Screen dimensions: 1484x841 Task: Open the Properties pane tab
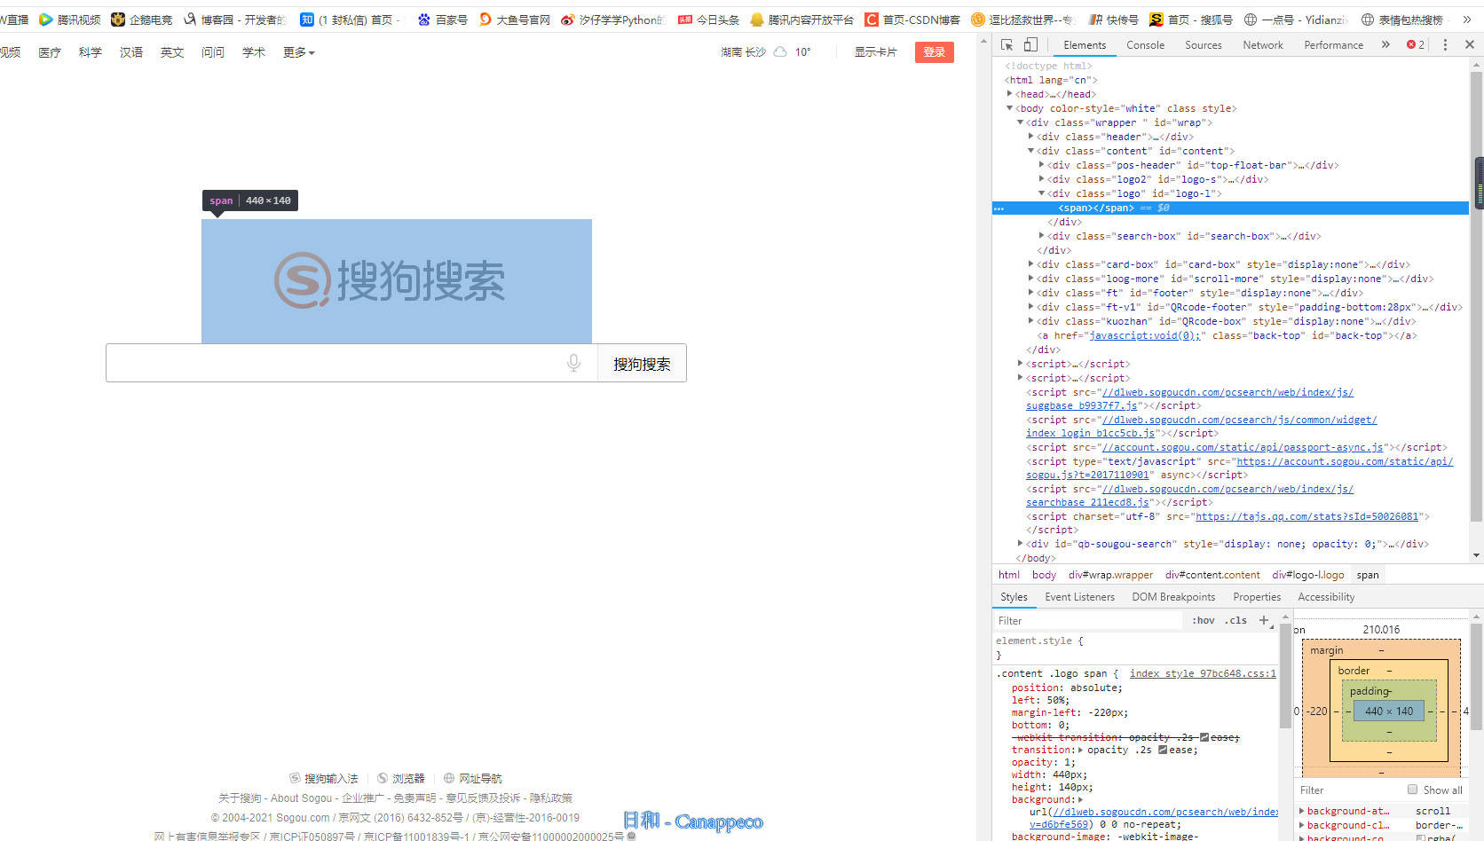point(1257,597)
